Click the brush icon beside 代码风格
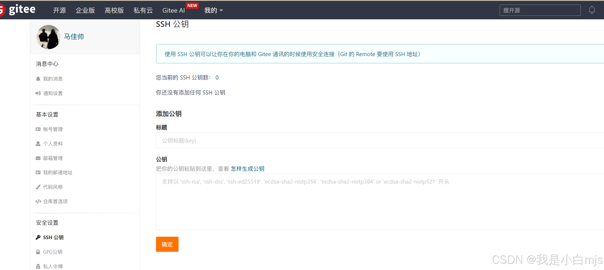The image size is (604, 270). pos(38,187)
